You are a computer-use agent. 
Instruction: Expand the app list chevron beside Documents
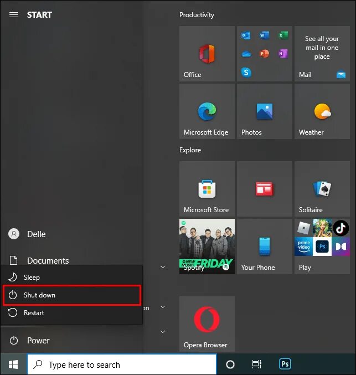click(163, 267)
